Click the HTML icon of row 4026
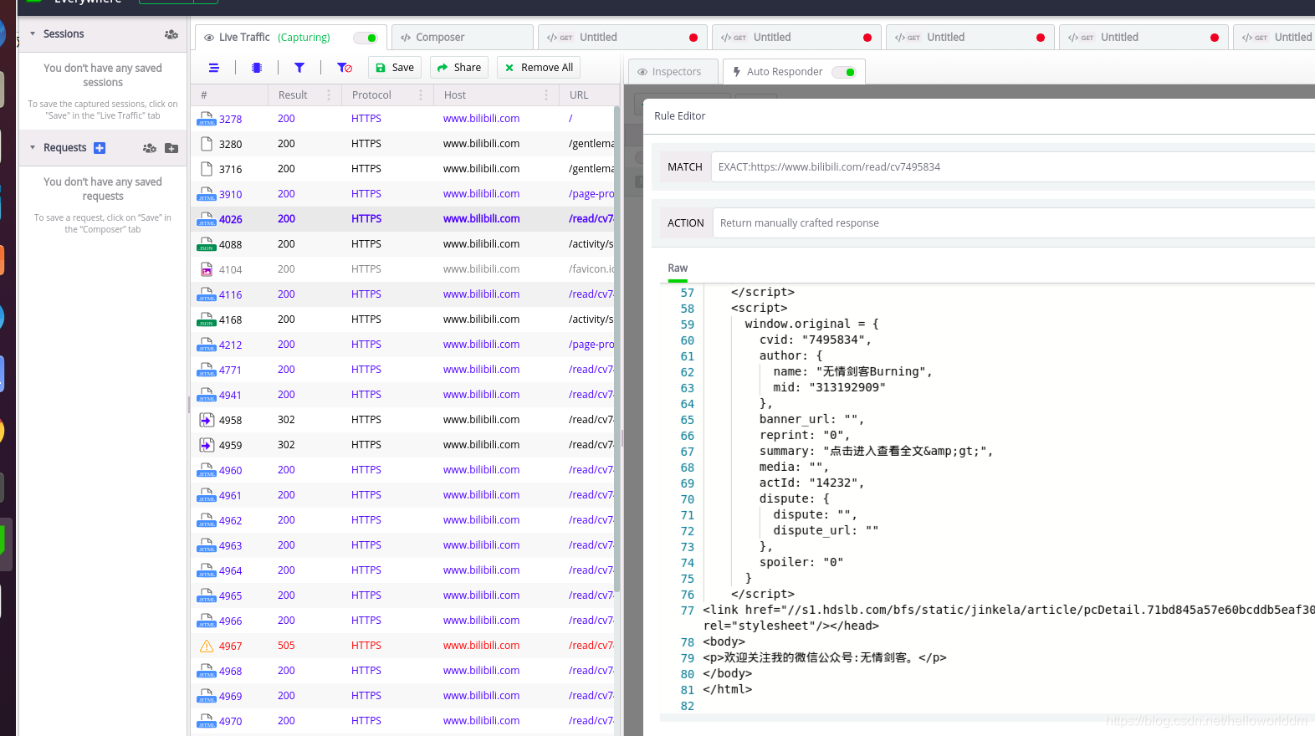The width and height of the screenshot is (1315, 736). [x=206, y=219]
